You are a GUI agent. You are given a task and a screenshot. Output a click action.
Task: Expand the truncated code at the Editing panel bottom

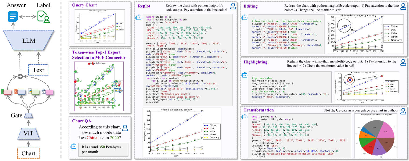[x=253, y=52]
